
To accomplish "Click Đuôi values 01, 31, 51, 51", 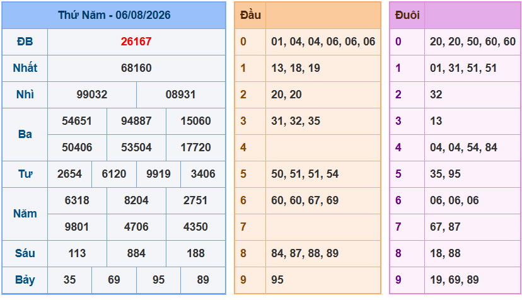I will [x=463, y=68].
